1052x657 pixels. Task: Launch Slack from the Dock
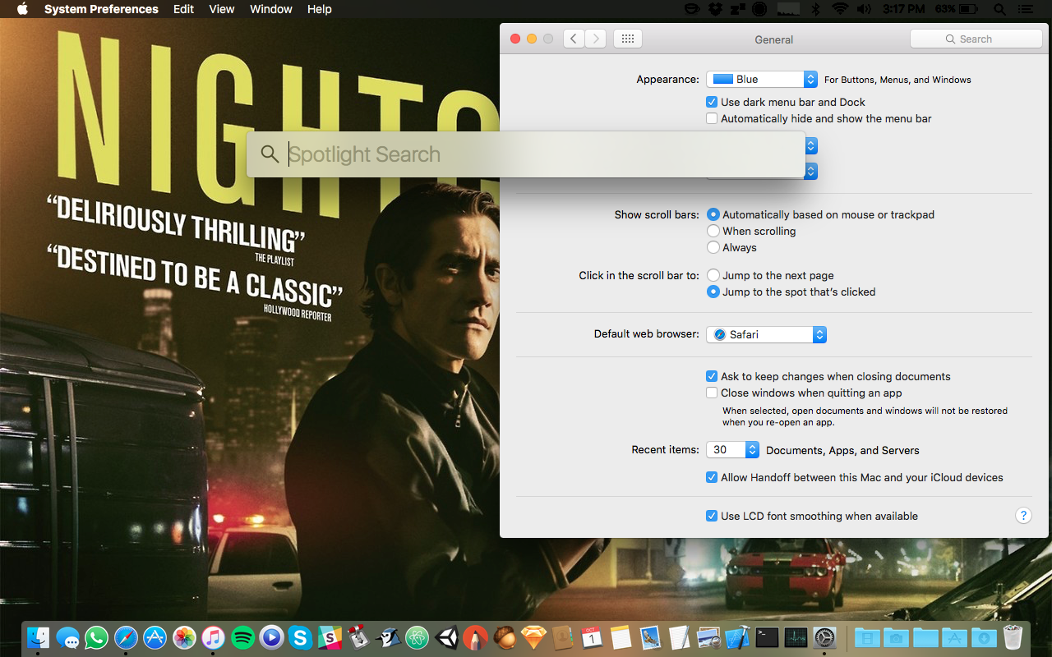click(330, 637)
